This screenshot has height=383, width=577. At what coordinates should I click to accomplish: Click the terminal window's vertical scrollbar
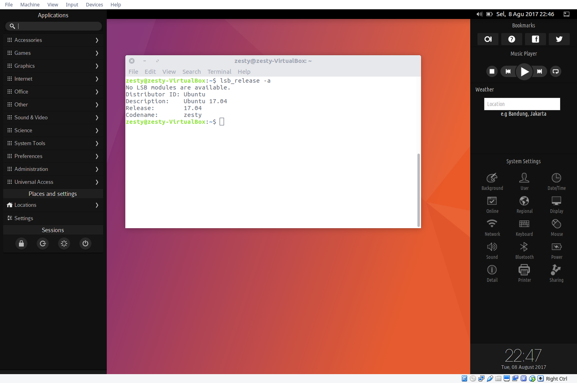click(x=419, y=190)
